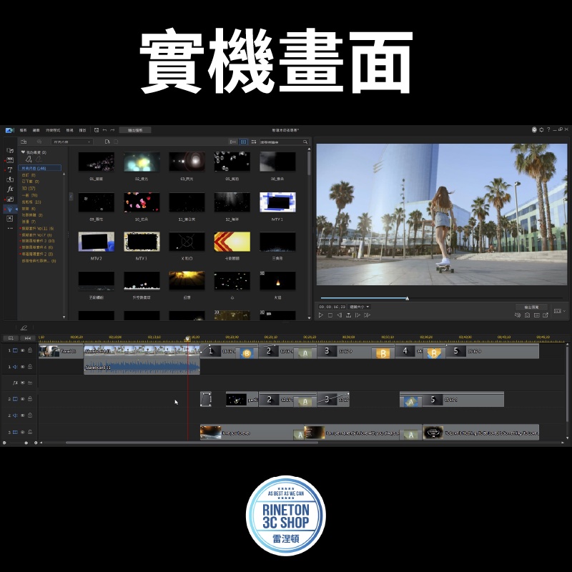Take a snapshot with the camera icon
Viewport: 572px width, 572px height.
(x=527, y=315)
